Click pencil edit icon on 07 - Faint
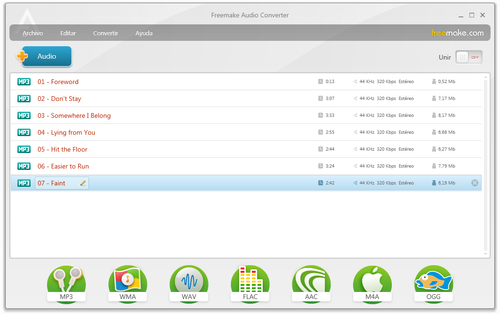 click(83, 184)
